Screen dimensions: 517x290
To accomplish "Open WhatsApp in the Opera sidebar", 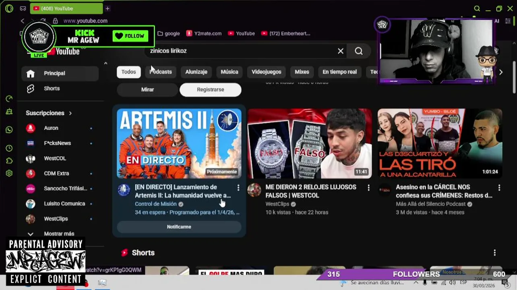I will tap(9, 130).
